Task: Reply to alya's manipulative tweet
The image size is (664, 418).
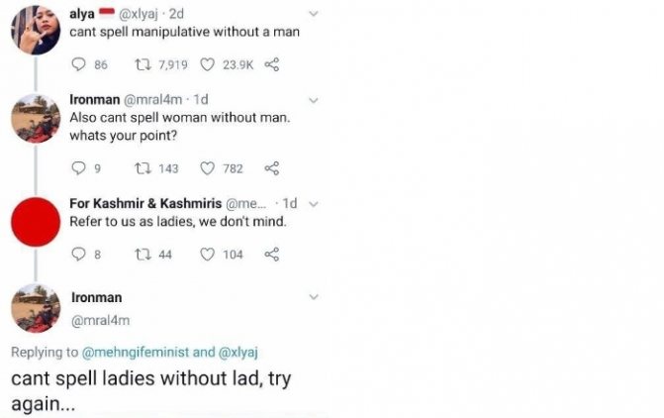Action: click(x=80, y=64)
